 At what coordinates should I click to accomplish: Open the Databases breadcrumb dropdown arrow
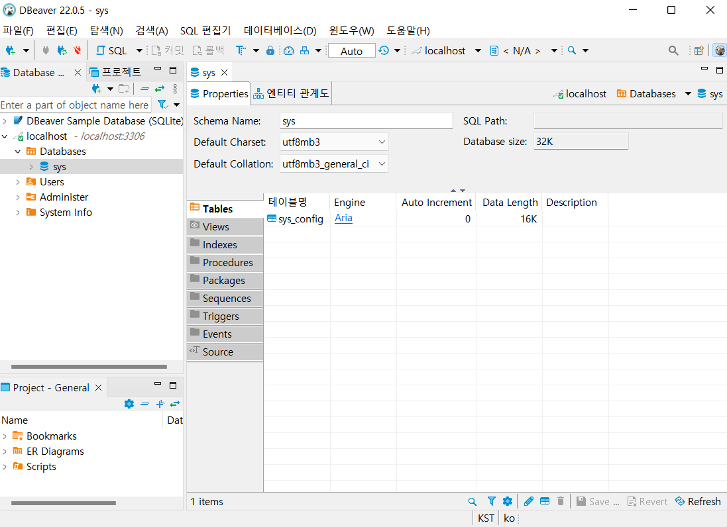(x=688, y=94)
